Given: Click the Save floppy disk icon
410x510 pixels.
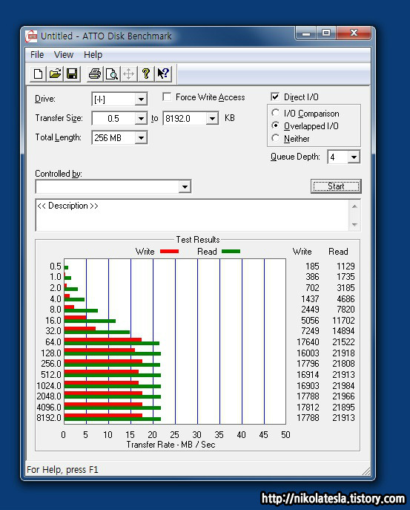Looking at the screenshot, I should pos(72,73).
